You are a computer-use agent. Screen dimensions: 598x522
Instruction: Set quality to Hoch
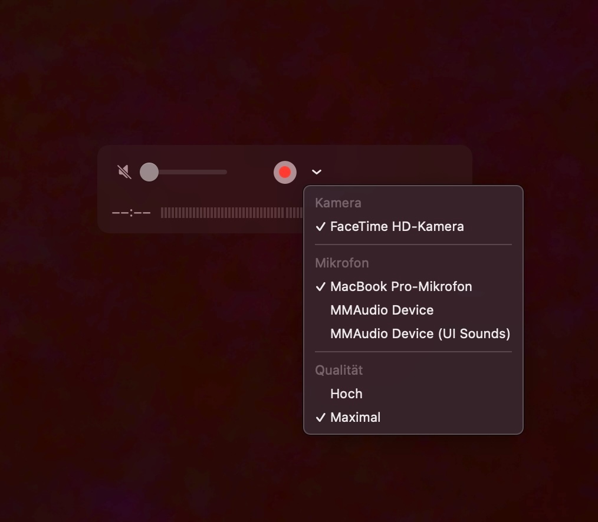click(x=413, y=394)
